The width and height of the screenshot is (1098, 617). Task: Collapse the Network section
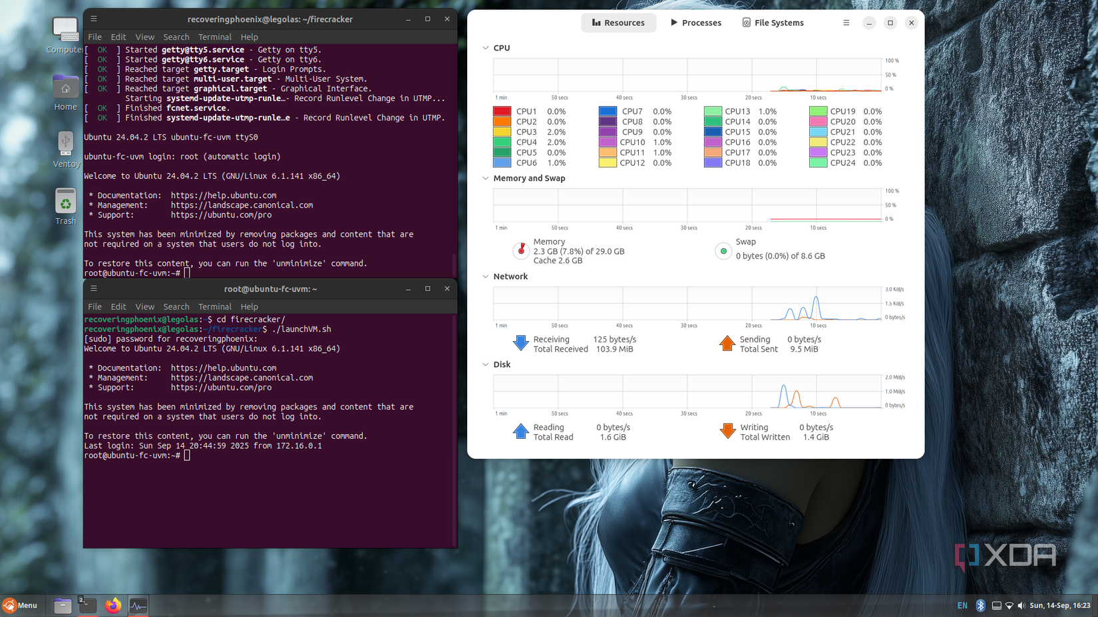[x=485, y=276]
